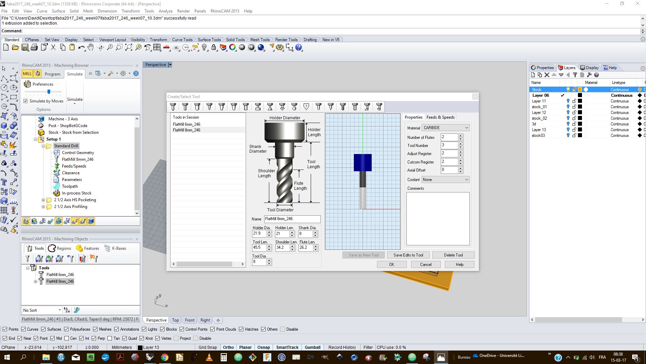The image size is (646, 364).
Task: Click the Open file folder icon
Action: (15, 48)
